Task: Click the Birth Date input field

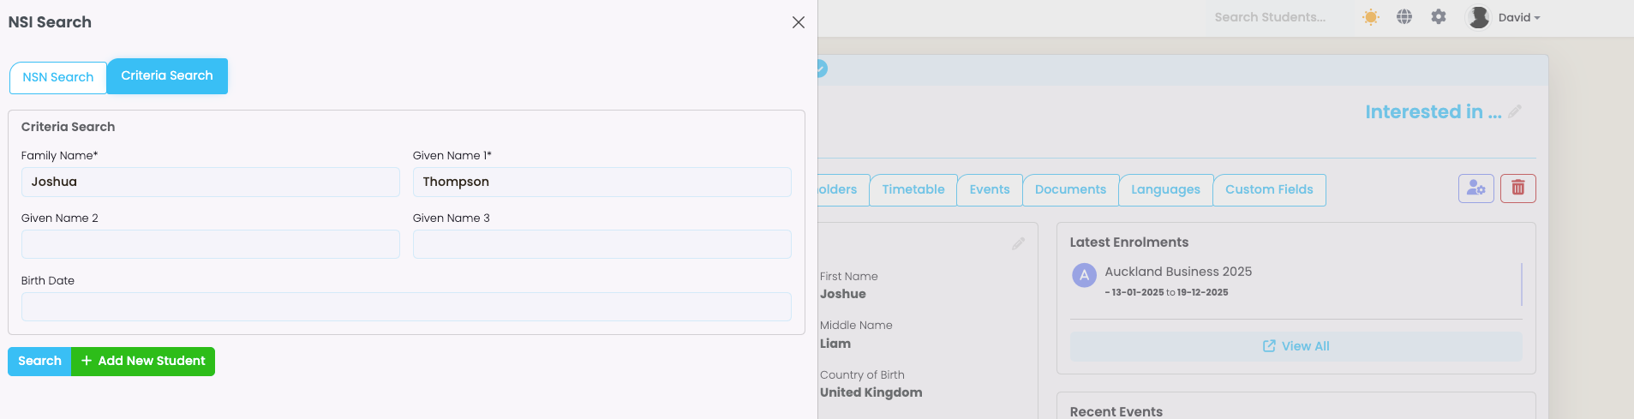Action: tap(406, 307)
